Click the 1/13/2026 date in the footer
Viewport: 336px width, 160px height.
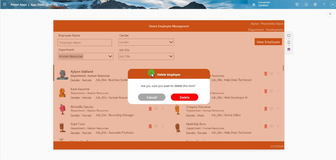tap(277, 146)
